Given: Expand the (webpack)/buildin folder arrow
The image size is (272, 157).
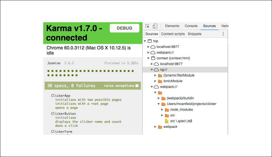Looking at the screenshot, I should click(x=159, y=98).
